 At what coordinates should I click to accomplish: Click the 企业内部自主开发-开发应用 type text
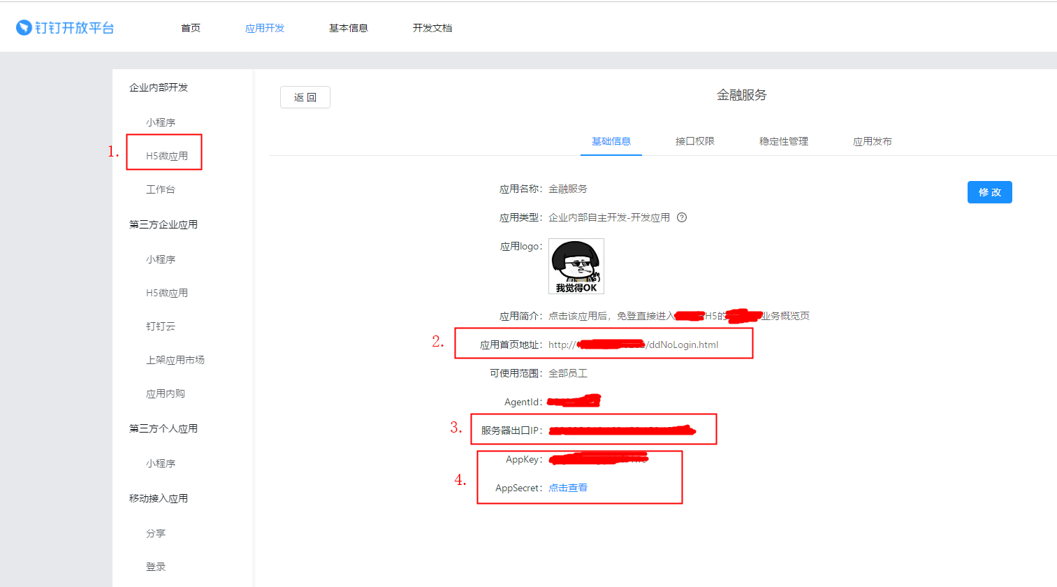[609, 217]
